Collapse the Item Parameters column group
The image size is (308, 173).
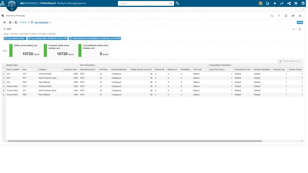[96, 65]
